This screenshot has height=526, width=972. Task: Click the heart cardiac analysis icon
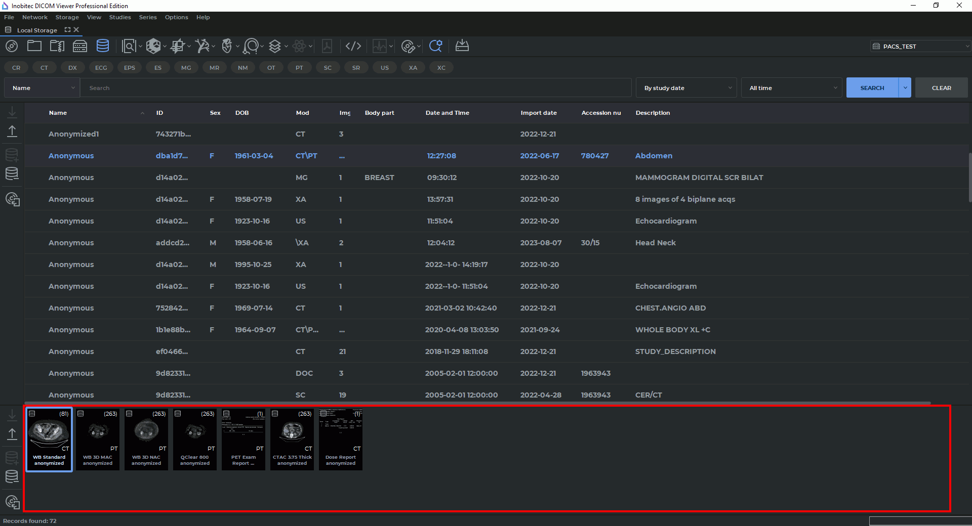[x=227, y=47]
